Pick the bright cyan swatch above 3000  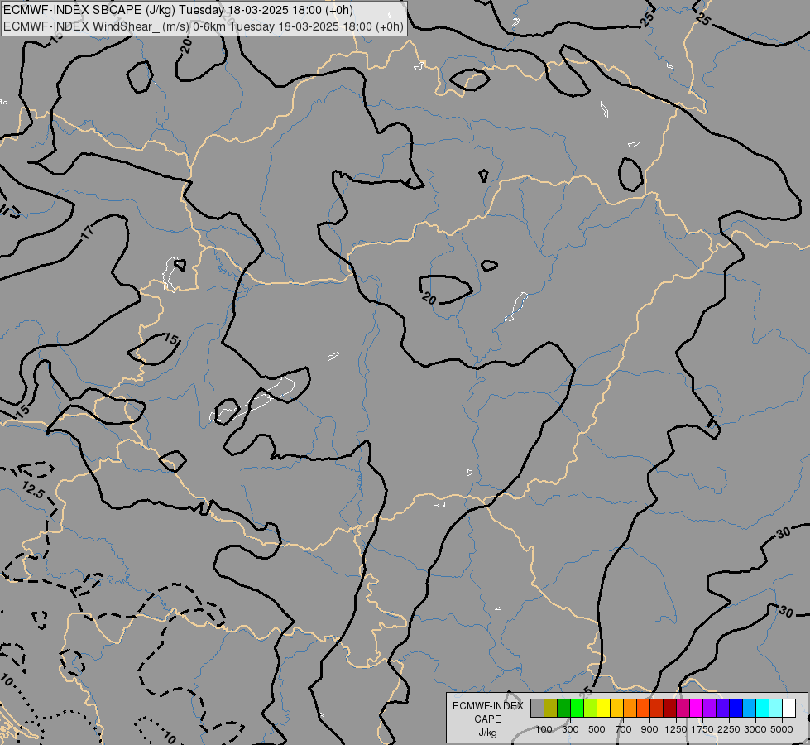[x=763, y=709]
